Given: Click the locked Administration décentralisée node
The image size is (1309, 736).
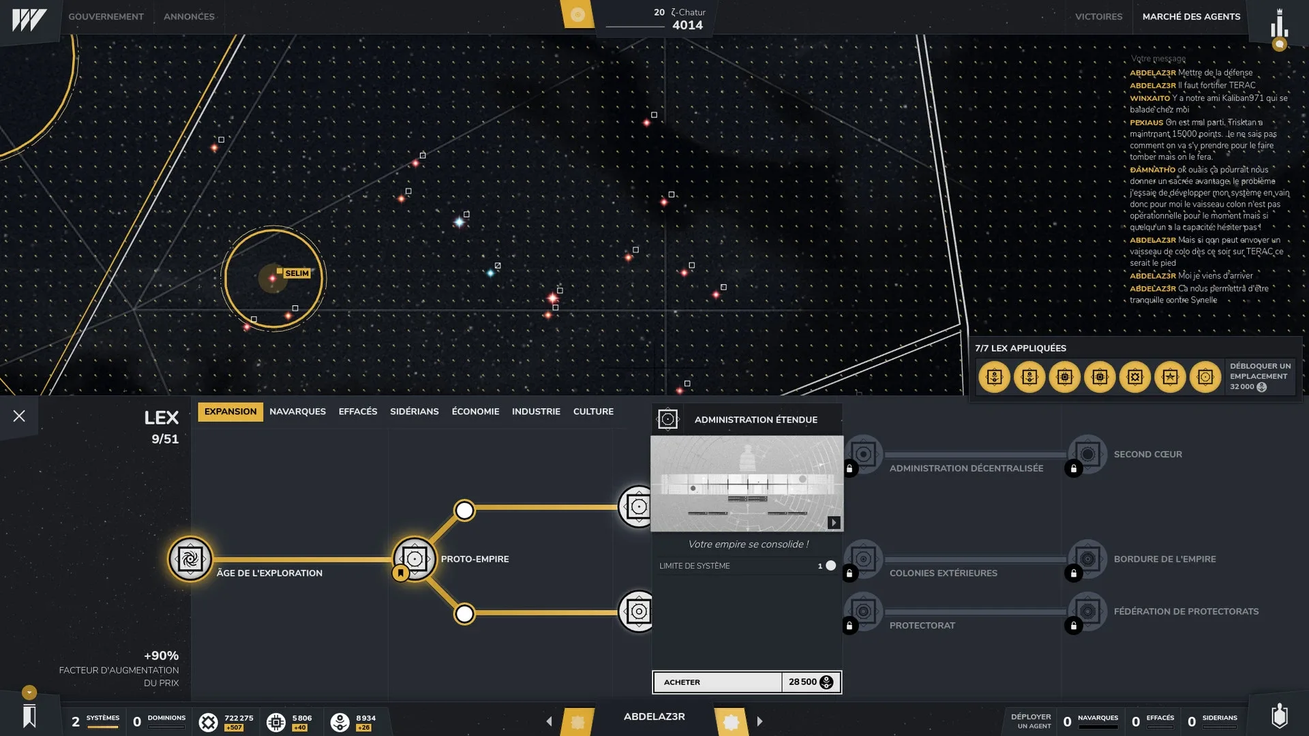Looking at the screenshot, I should click(x=863, y=455).
